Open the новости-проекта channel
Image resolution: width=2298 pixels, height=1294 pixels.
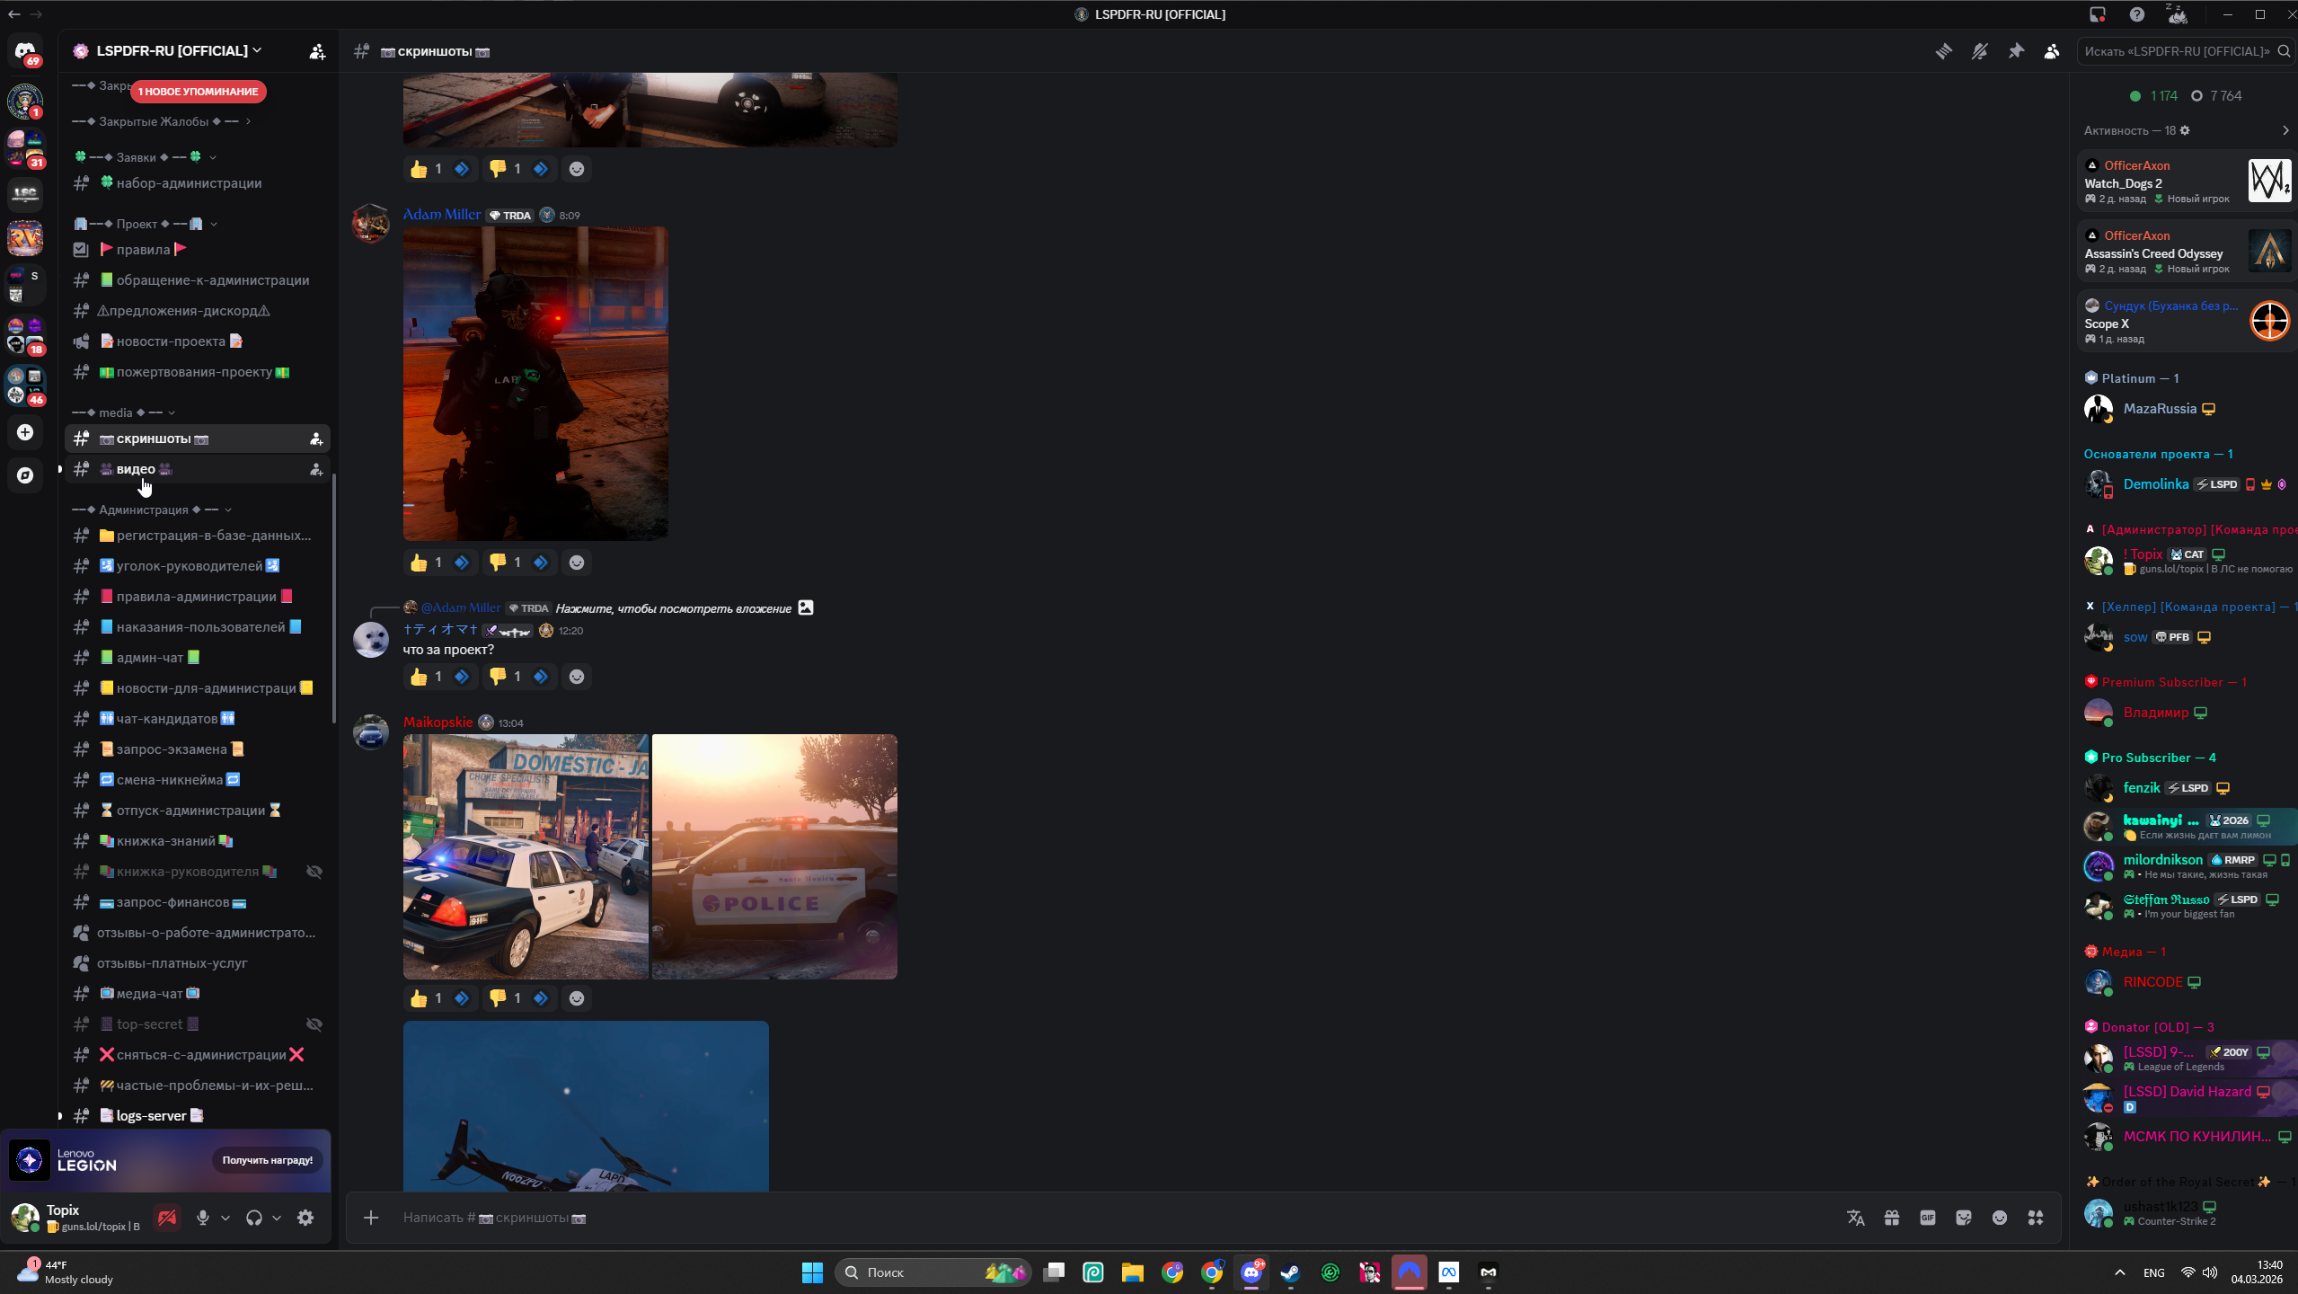click(x=198, y=341)
